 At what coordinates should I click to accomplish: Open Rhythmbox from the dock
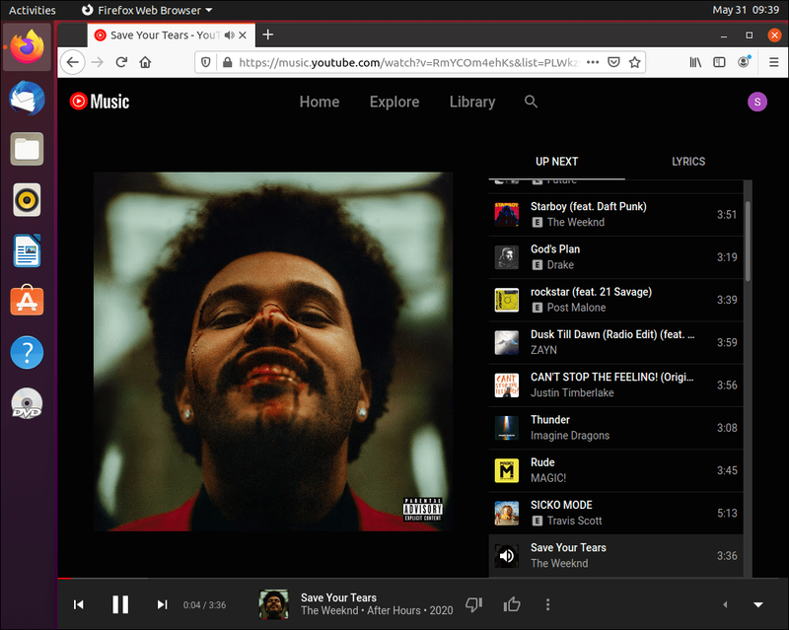click(x=28, y=200)
